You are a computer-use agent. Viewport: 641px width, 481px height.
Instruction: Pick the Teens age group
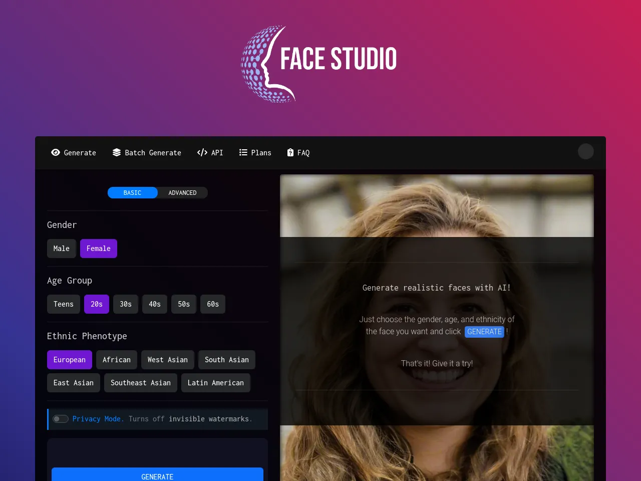click(64, 304)
